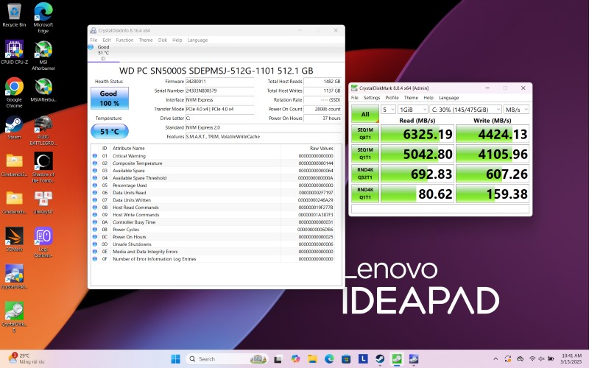Open the CPUID CPU-Z desktop shortcut
The image size is (589, 368).
[x=14, y=52]
